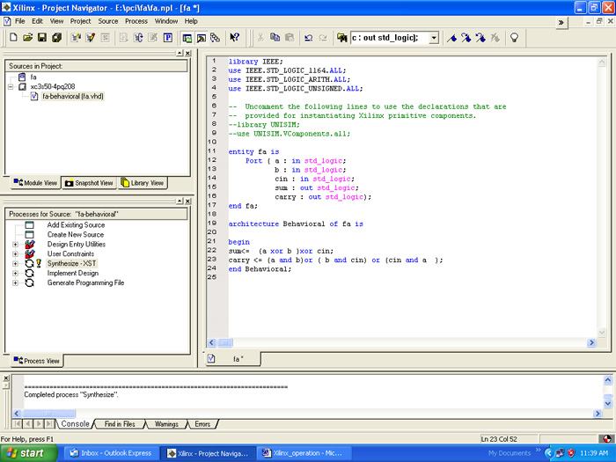The image size is (616, 462).
Task: Switch to Module View tab
Action: click(35, 183)
